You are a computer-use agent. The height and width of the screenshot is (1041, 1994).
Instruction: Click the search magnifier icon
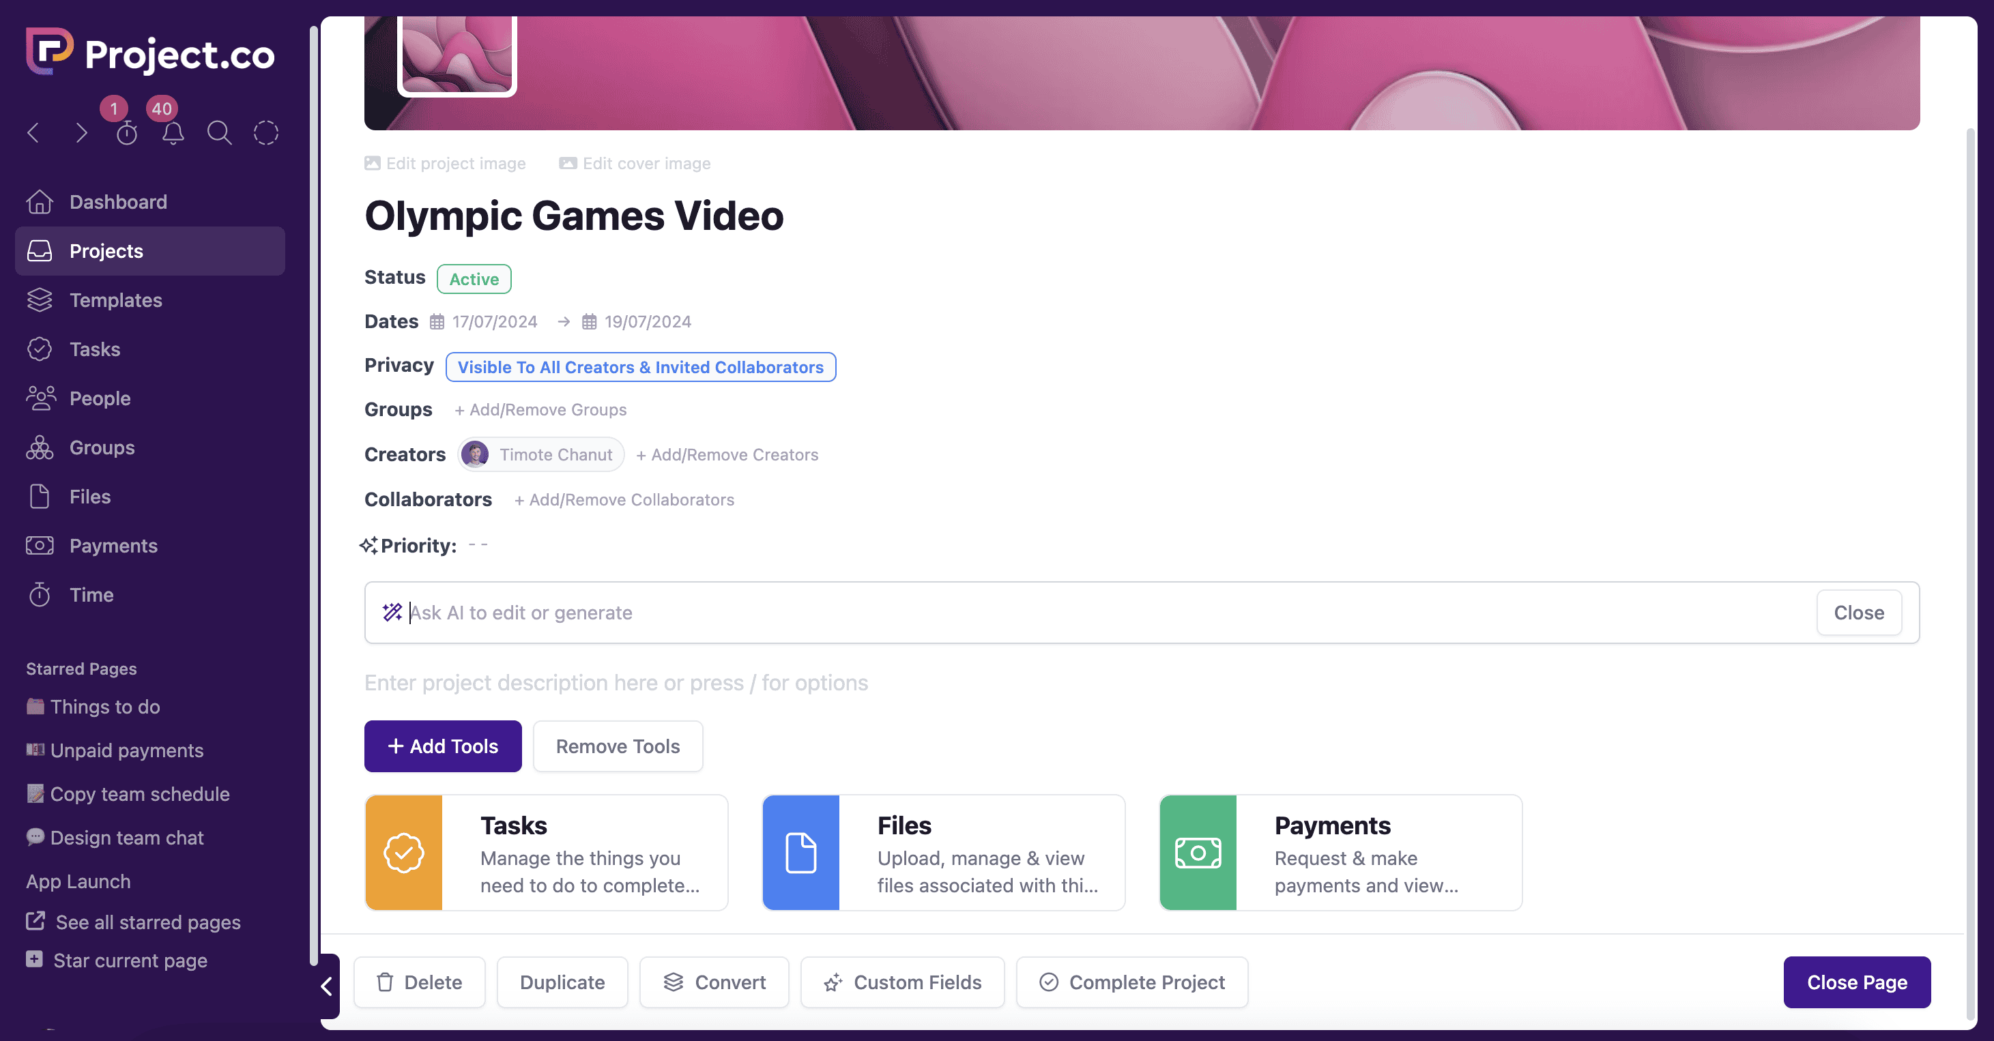[219, 133]
